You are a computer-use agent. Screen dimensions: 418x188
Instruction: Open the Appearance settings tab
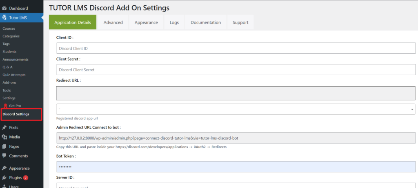coord(146,22)
